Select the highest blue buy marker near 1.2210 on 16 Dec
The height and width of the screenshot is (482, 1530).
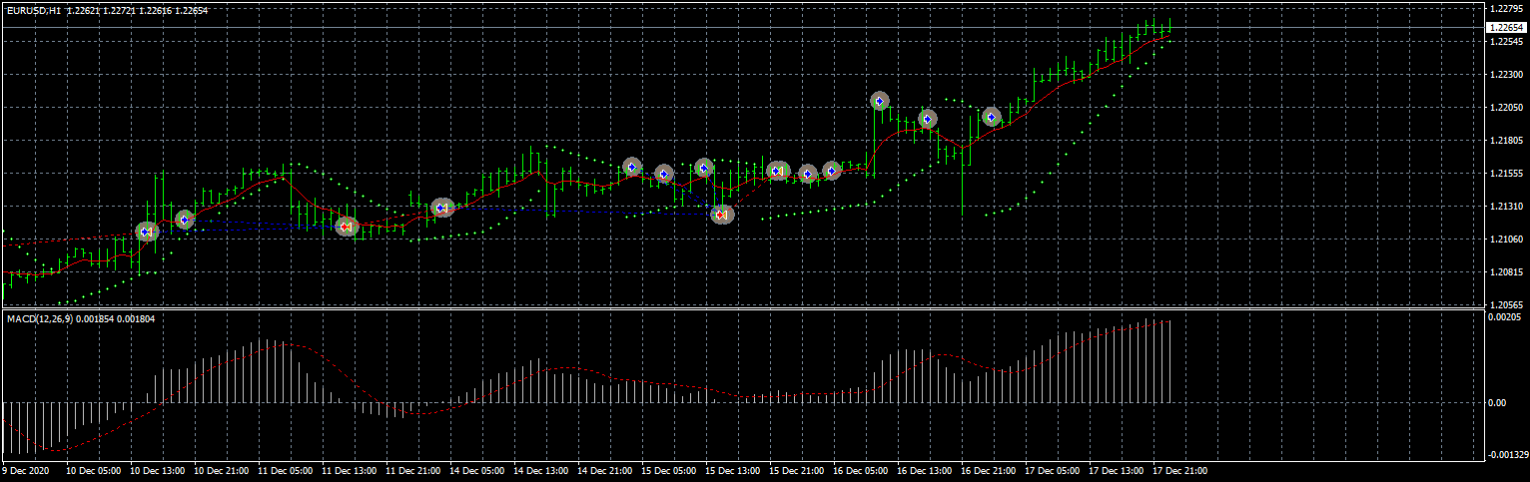tap(879, 101)
